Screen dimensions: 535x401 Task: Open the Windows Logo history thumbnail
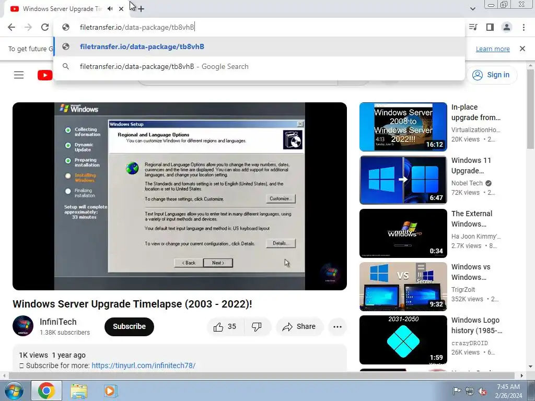(403, 339)
